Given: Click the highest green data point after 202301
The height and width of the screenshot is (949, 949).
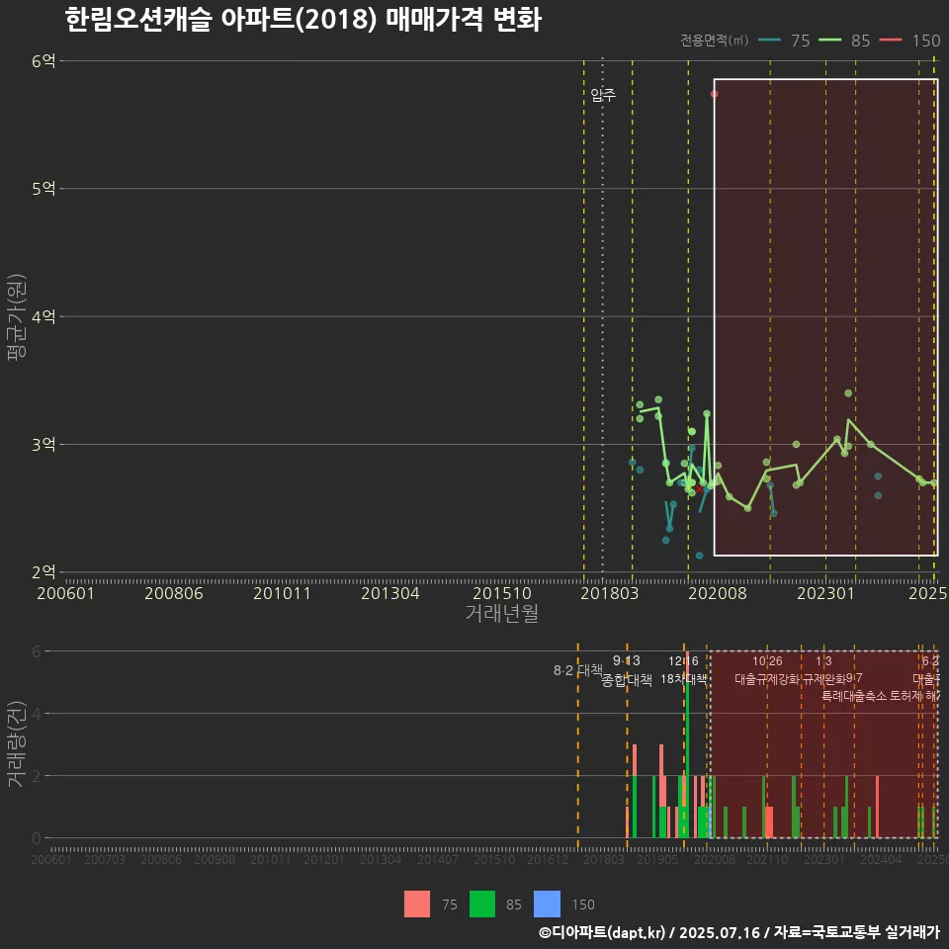Looking at the screenshot, I should pos(848,393).
